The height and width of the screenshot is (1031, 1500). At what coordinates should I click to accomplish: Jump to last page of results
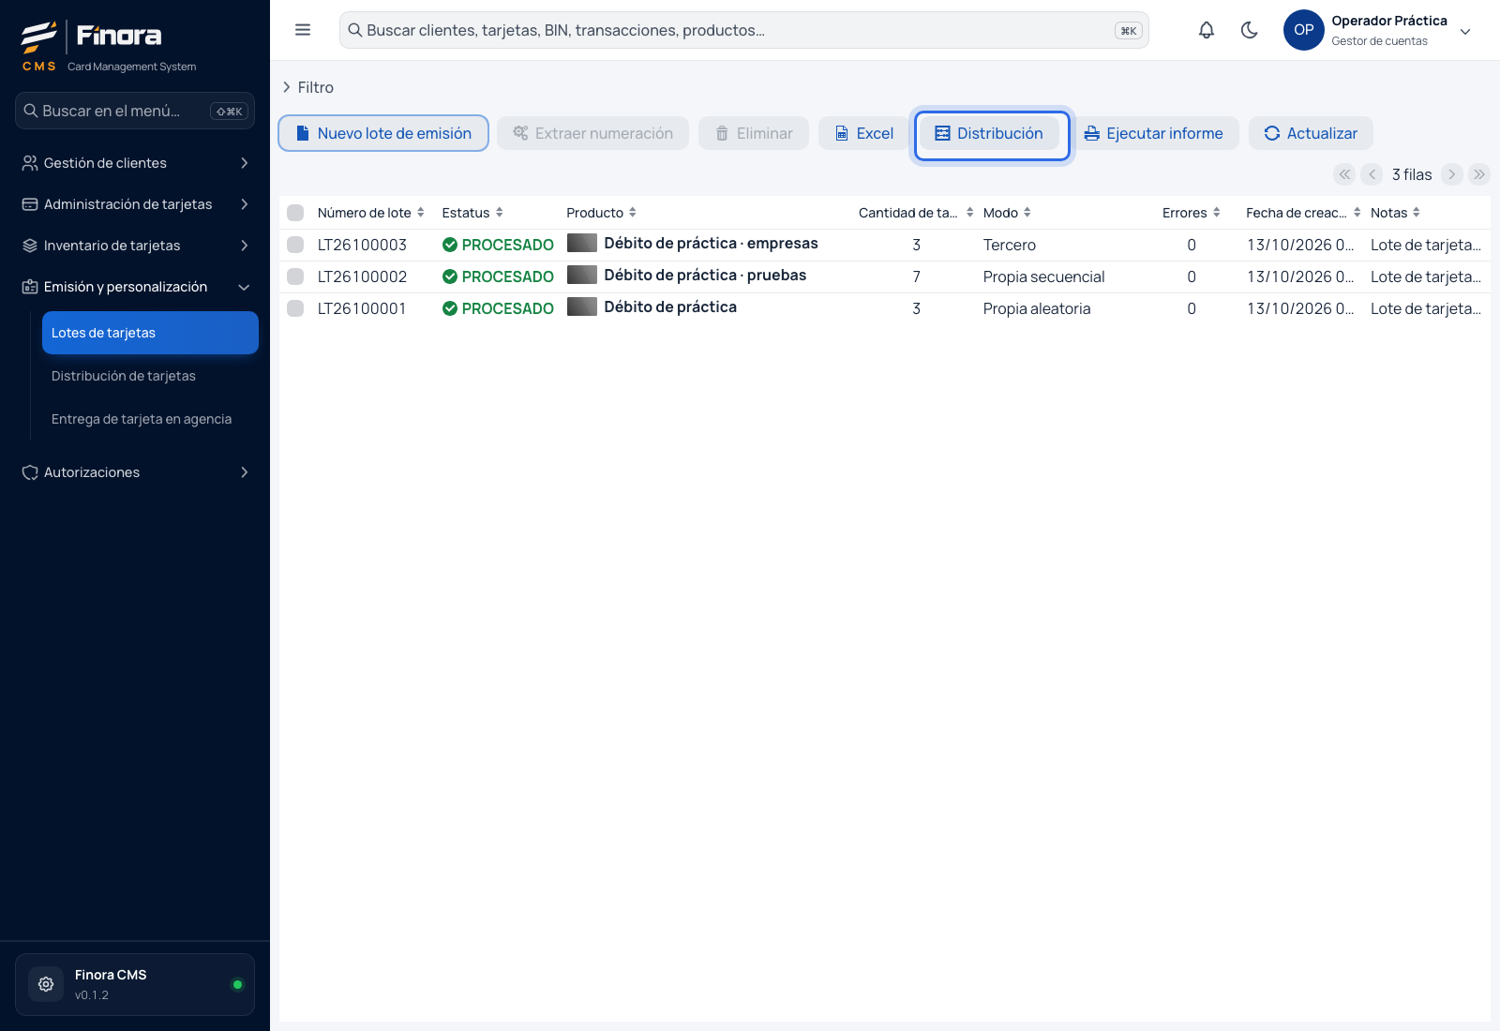coord(1479,174)
